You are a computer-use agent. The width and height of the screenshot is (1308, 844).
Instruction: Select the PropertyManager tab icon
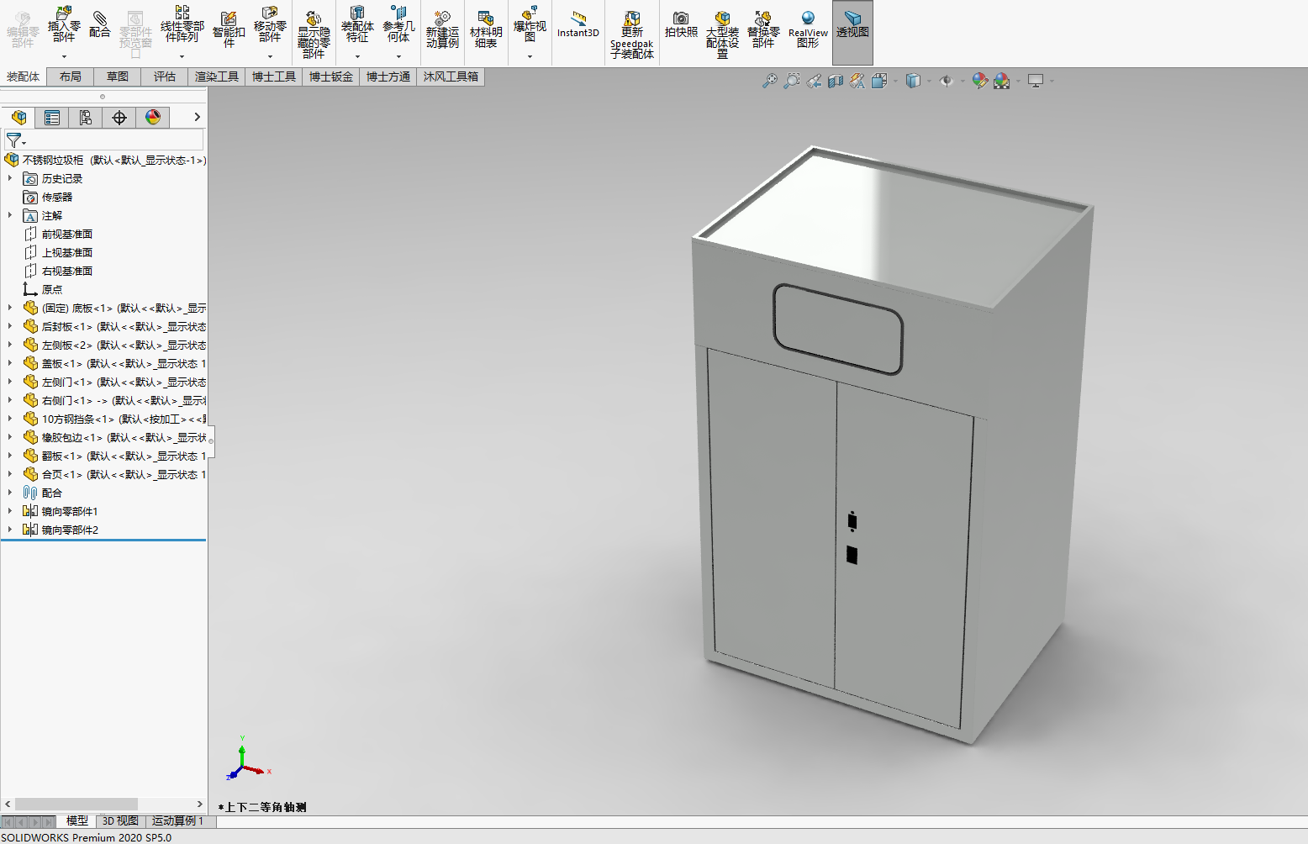coord(52,118)
